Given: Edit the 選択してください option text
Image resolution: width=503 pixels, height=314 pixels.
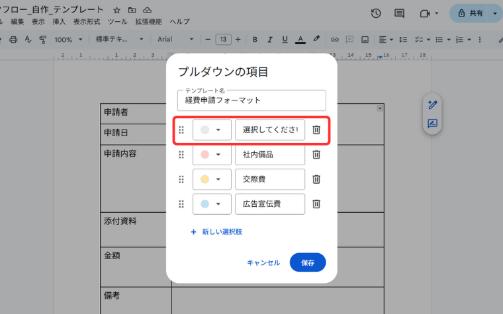Looking at the screenshot, I should [x=270, y=130].
